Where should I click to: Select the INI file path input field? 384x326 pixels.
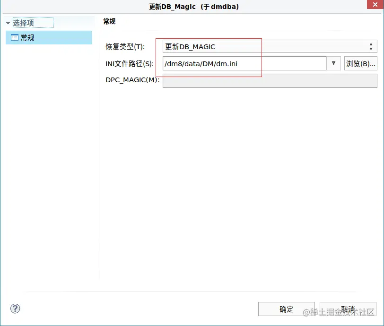tap(236, 63)
